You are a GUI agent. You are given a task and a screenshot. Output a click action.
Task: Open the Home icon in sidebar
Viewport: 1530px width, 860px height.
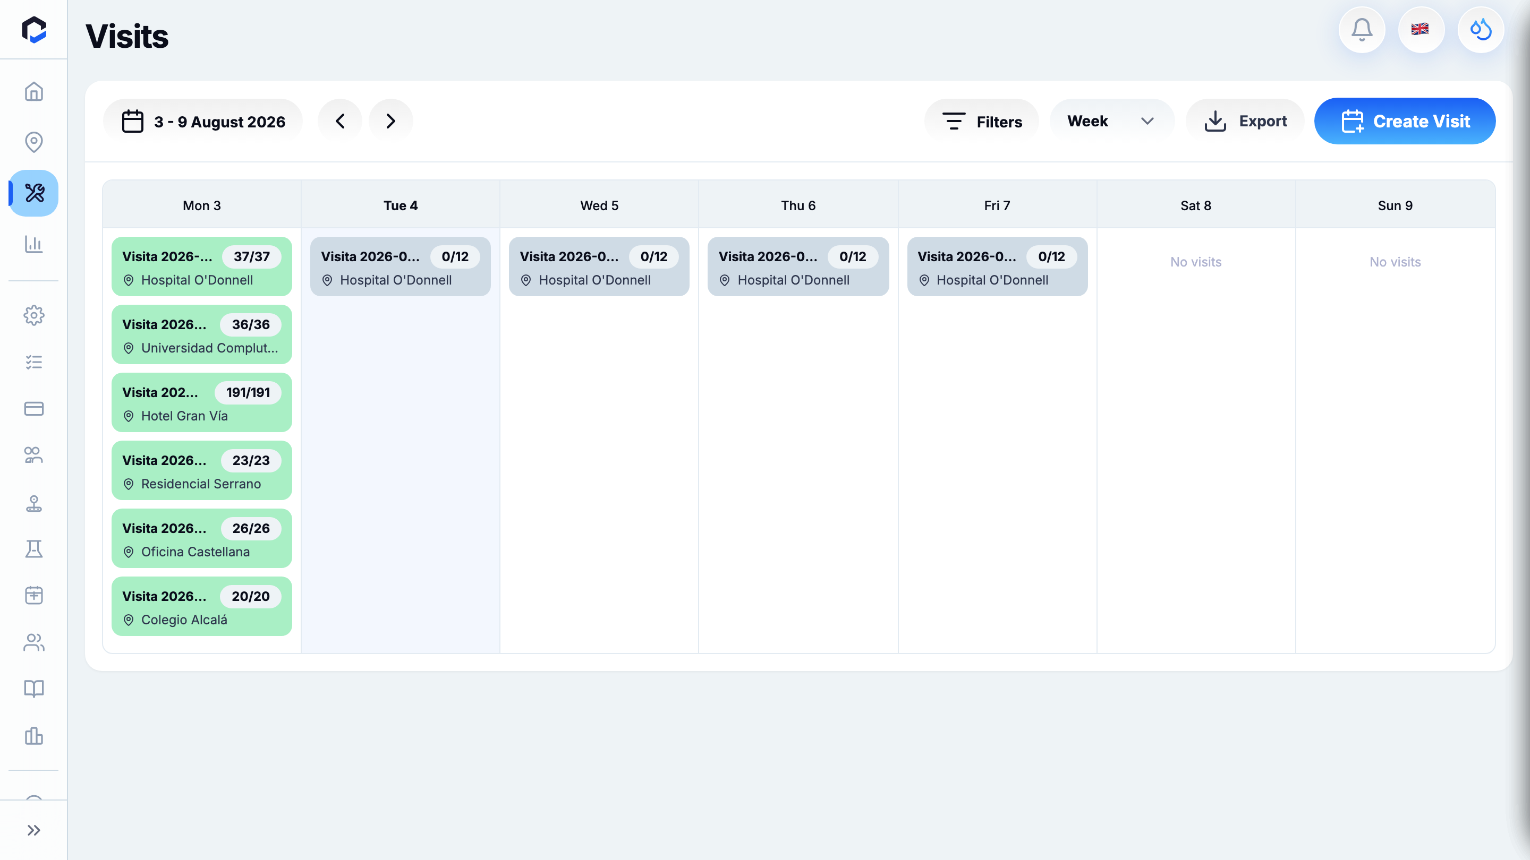(x=34, y=91)
